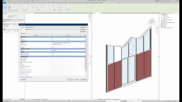Collapse the Зависимости parameter group
This screenshot has height=102, width=182.
(x=85, y=37)
